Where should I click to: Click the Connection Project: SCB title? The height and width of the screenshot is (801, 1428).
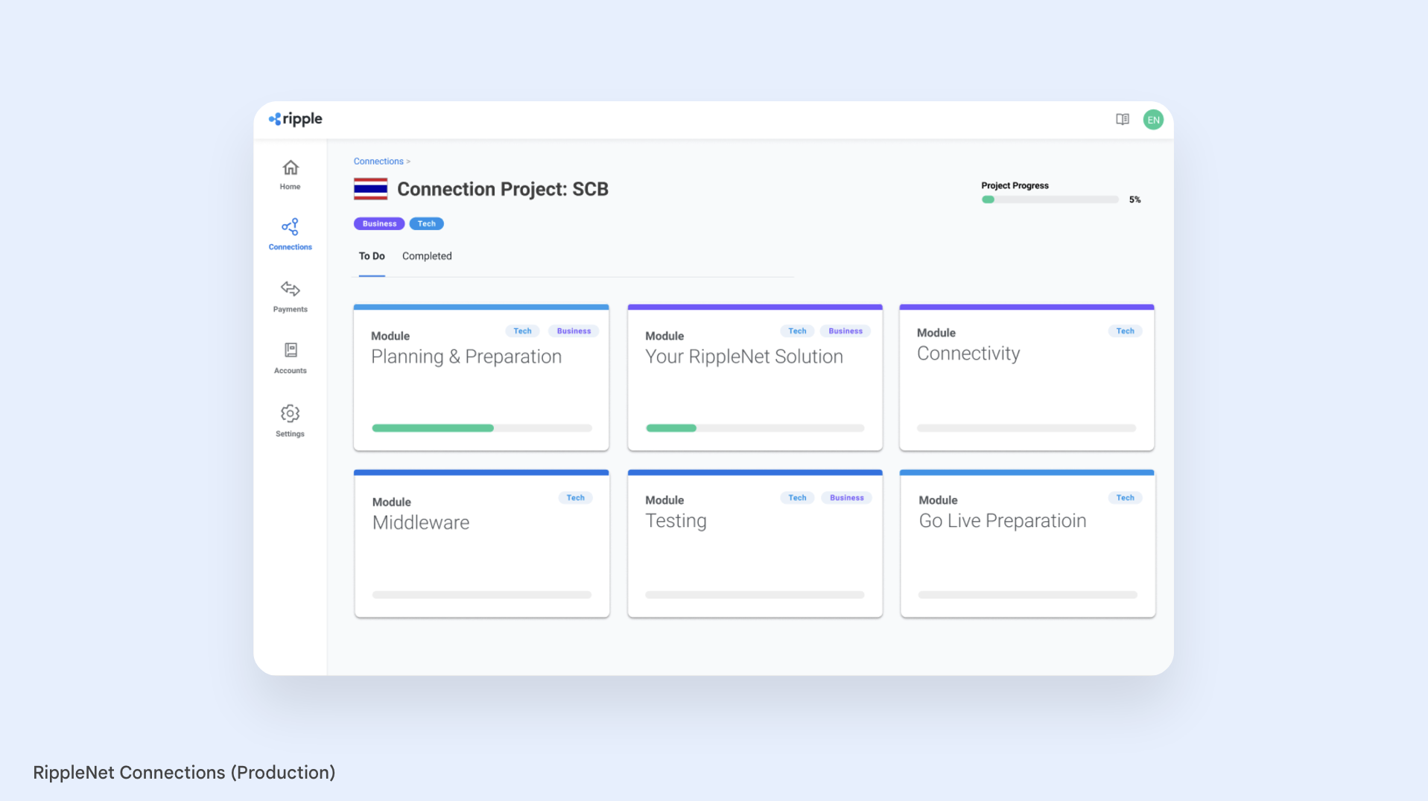(x=503, y=189)
